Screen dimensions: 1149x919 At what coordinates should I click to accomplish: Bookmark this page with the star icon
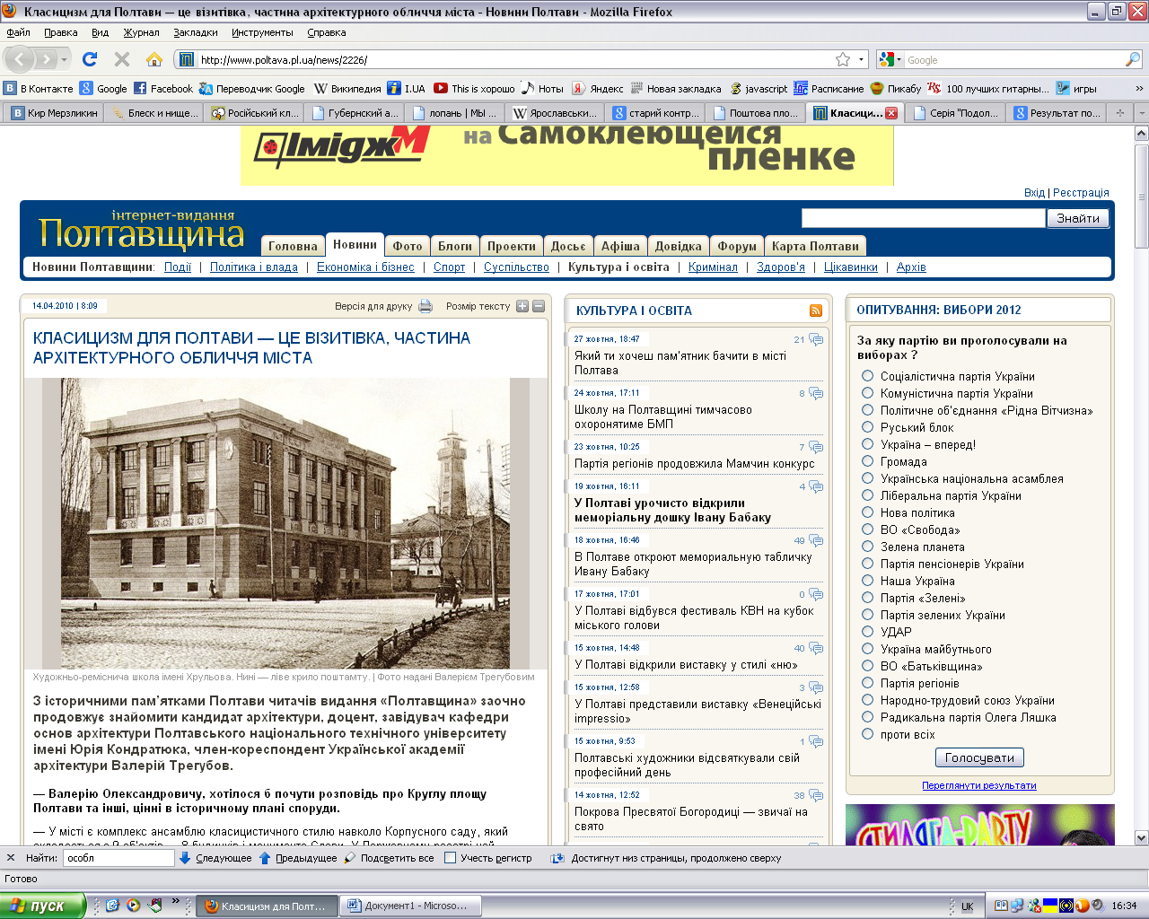click(x=842, y=59)
